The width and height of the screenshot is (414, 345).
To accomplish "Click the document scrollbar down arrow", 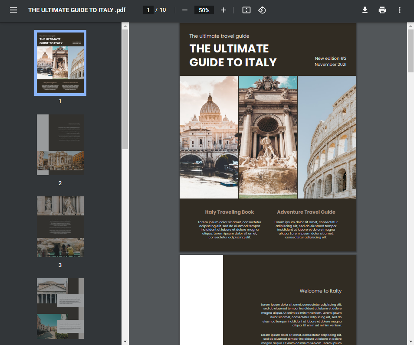I will coord(411,341).
